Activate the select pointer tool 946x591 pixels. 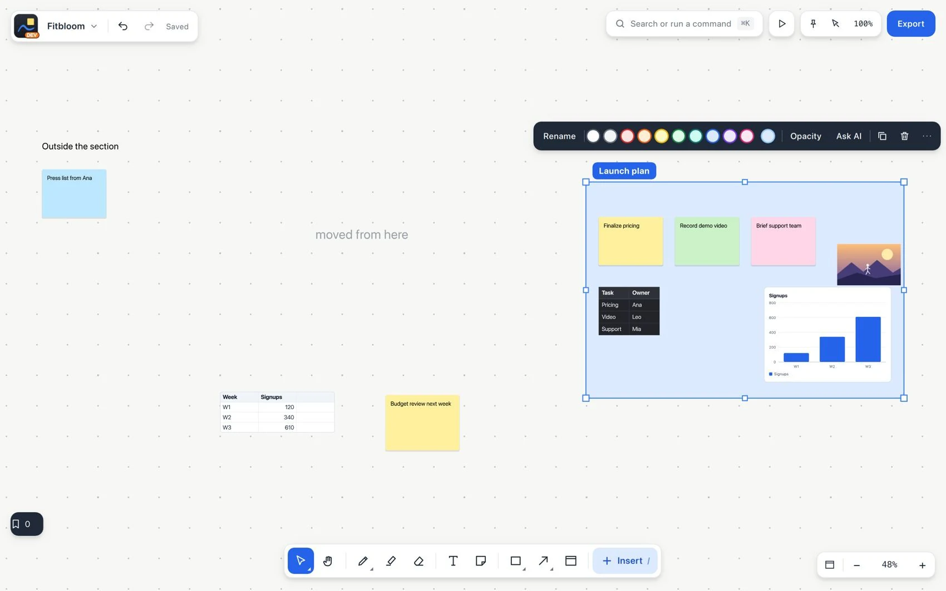pyautogui.click(x=300, y=561)
